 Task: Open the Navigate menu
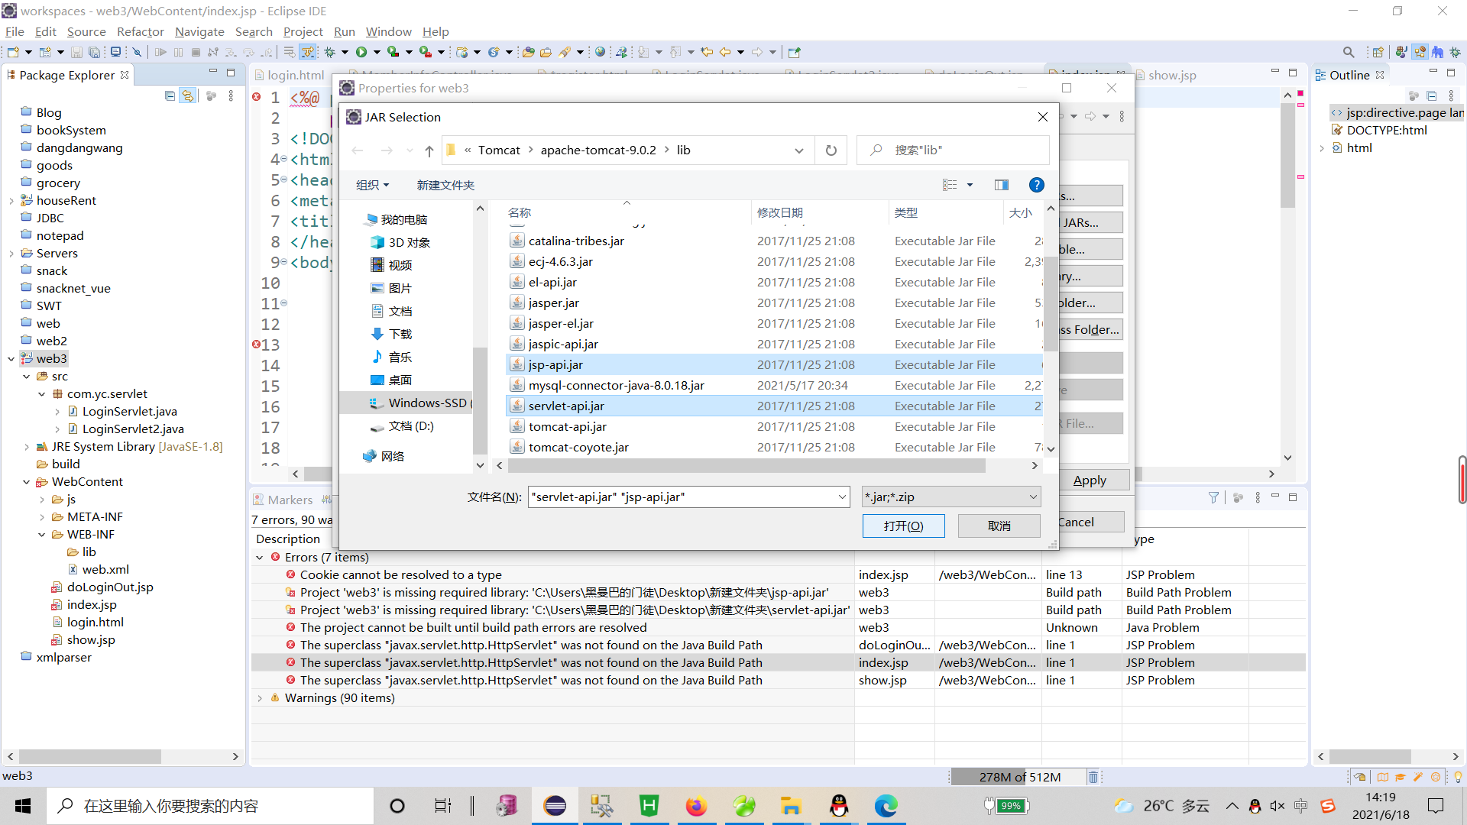click(199, 31)
